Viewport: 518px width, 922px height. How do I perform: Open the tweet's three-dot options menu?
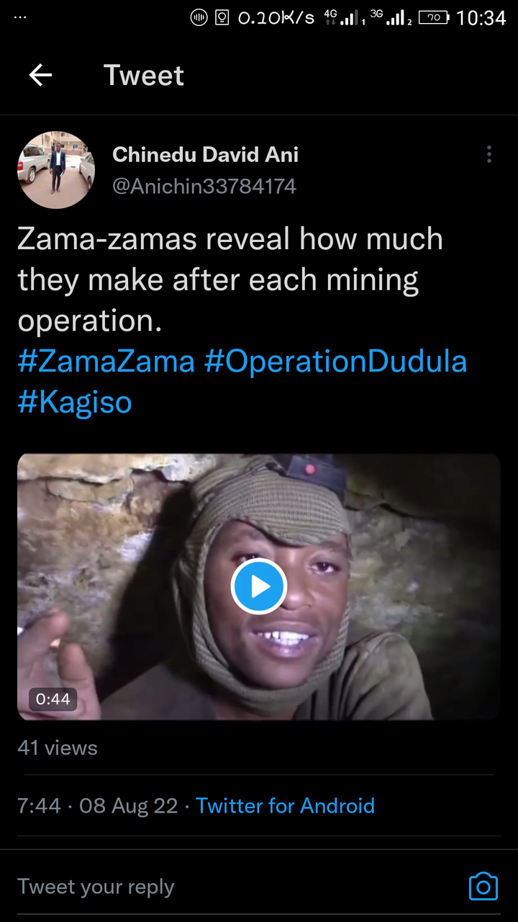[489, 154]
